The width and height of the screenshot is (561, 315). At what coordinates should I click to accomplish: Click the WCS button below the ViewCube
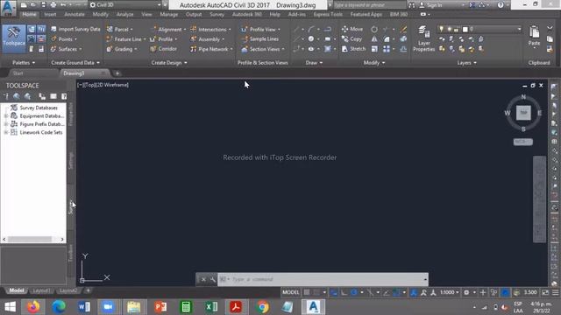(523, 142)
